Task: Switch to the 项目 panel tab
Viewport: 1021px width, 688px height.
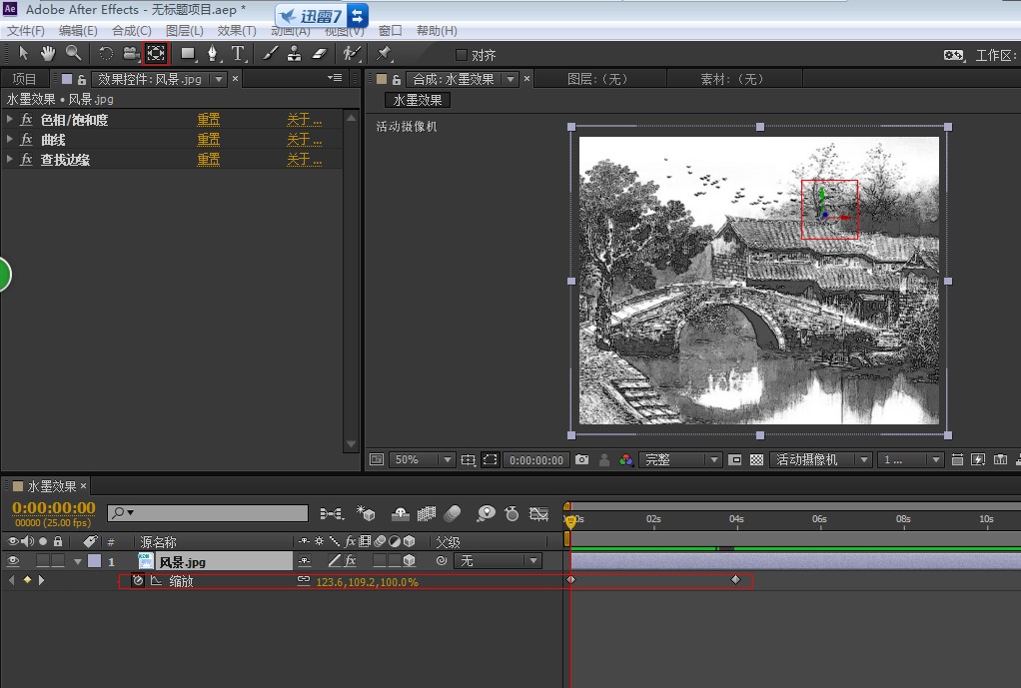Action: pos(24,79)
